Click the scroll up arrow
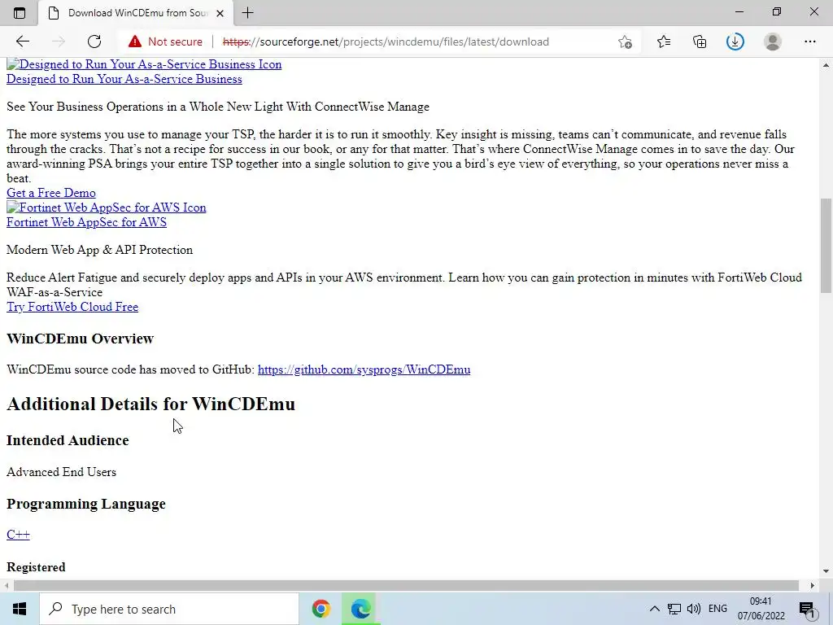833x625 pixels. pos(826,65)
